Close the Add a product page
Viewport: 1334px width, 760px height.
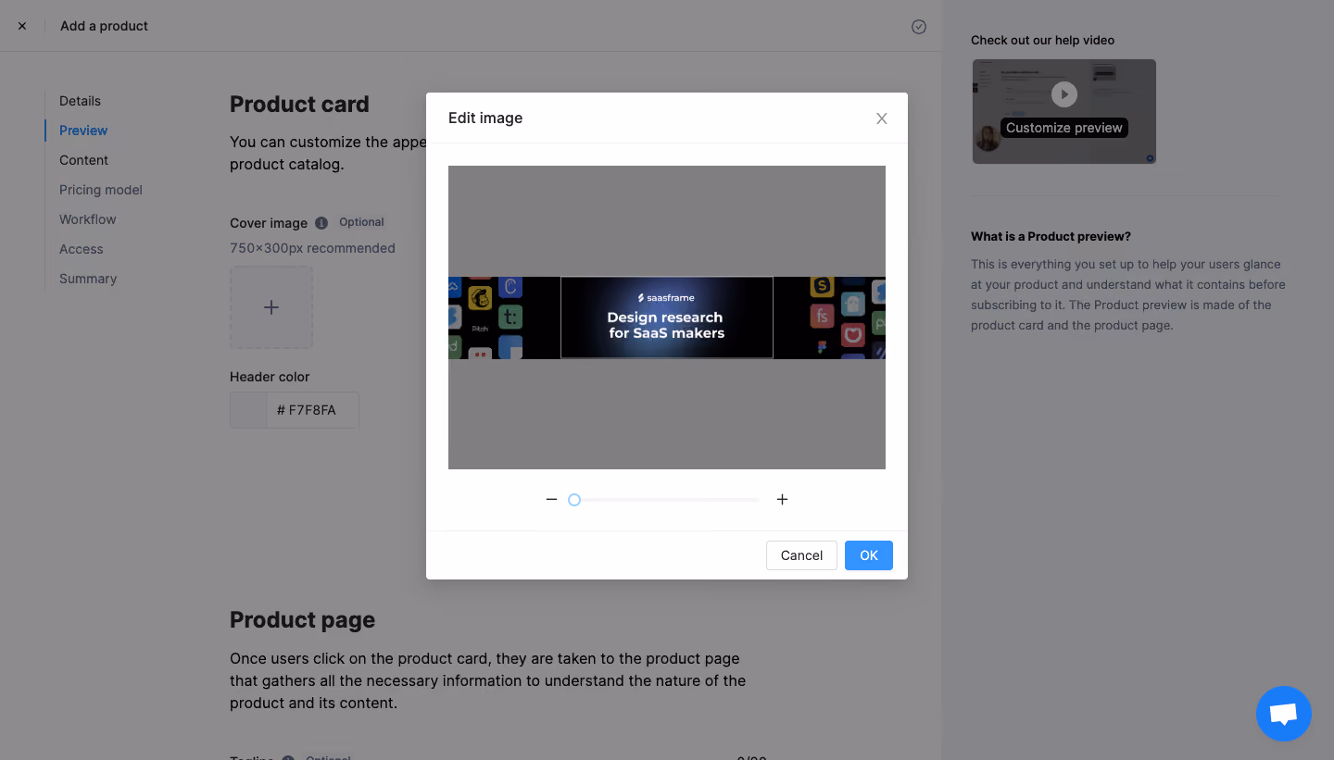[22, 26]
